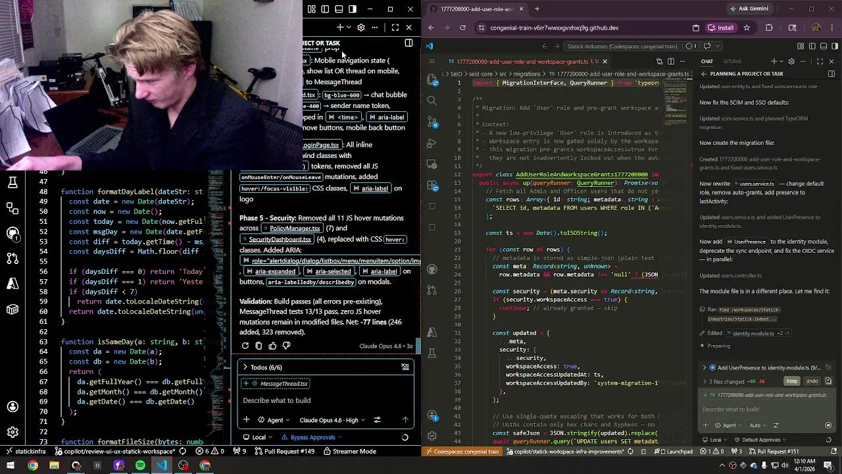Start a new chat with the left plus icon
This screenshot has width=842, height=474.
click(340, 28)
